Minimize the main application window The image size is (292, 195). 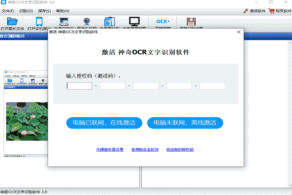pyautogui.click(x=256, y=2)
